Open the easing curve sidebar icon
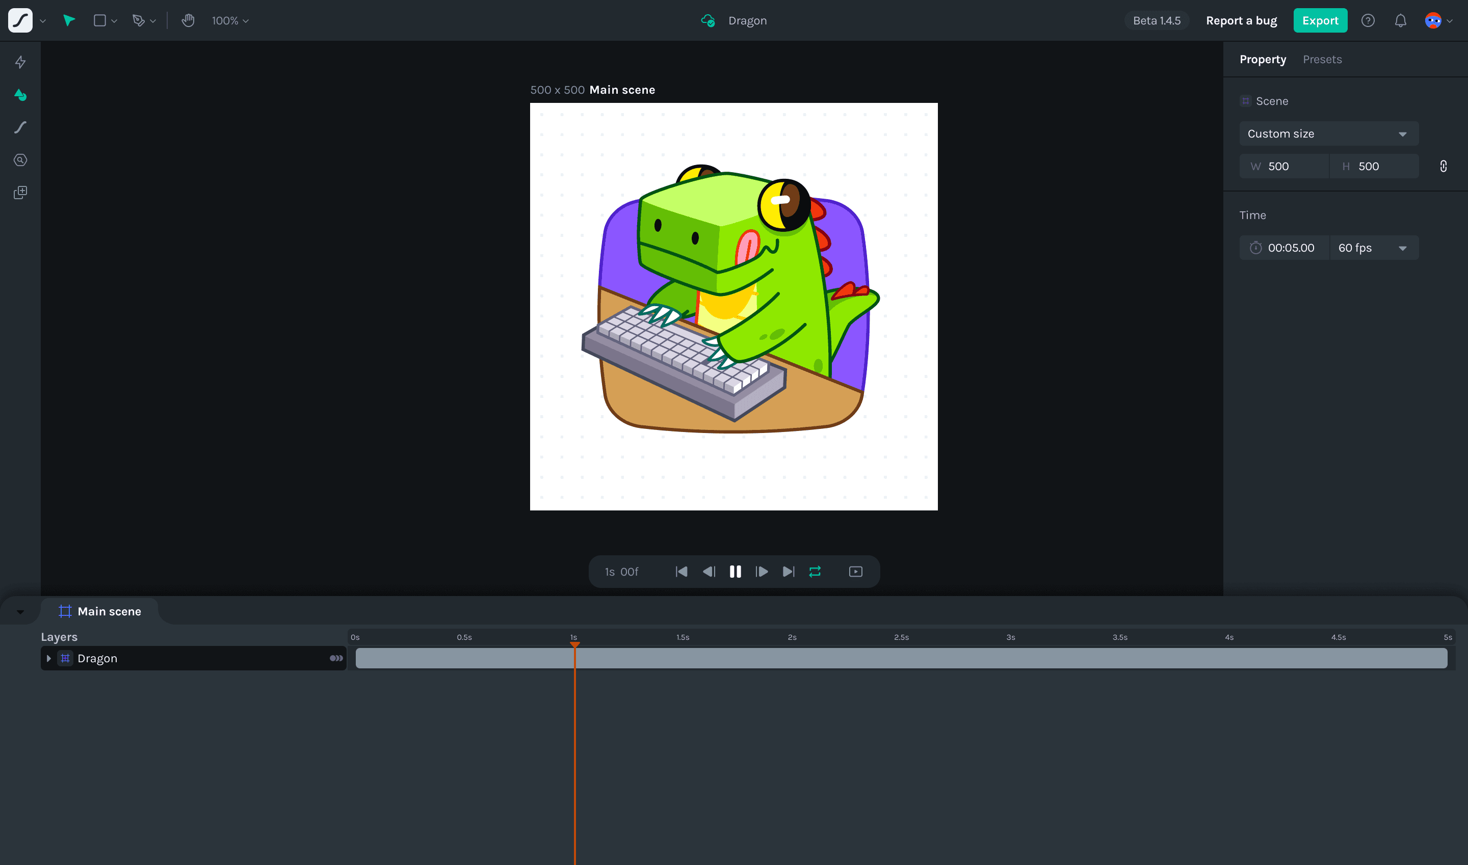1468x865 pixels. pos(20,127)
